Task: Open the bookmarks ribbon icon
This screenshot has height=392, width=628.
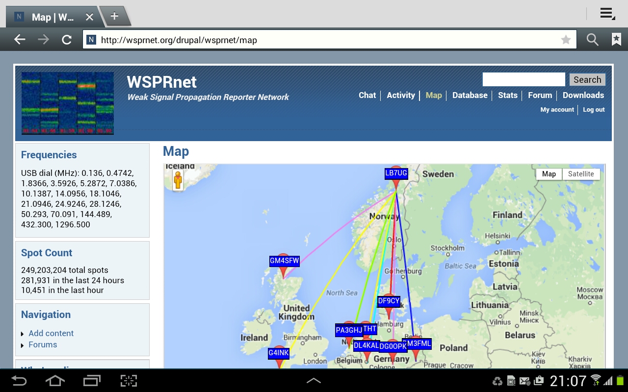Action: tap(616, 40)
